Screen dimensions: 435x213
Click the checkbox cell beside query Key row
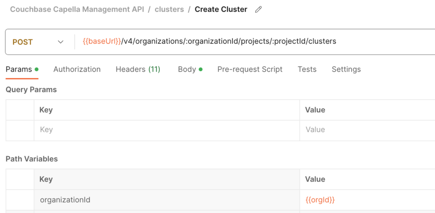pyautogui.click(x=20, y=130)
